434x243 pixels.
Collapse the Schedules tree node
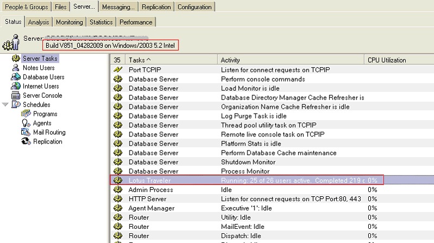pyautogui.click(x=5, y=104)
